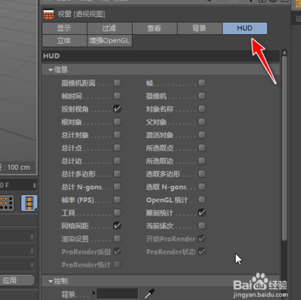Uncheck the 雕刻统计 checkbox
Screen dimensions: 301x300
[202, 213]
